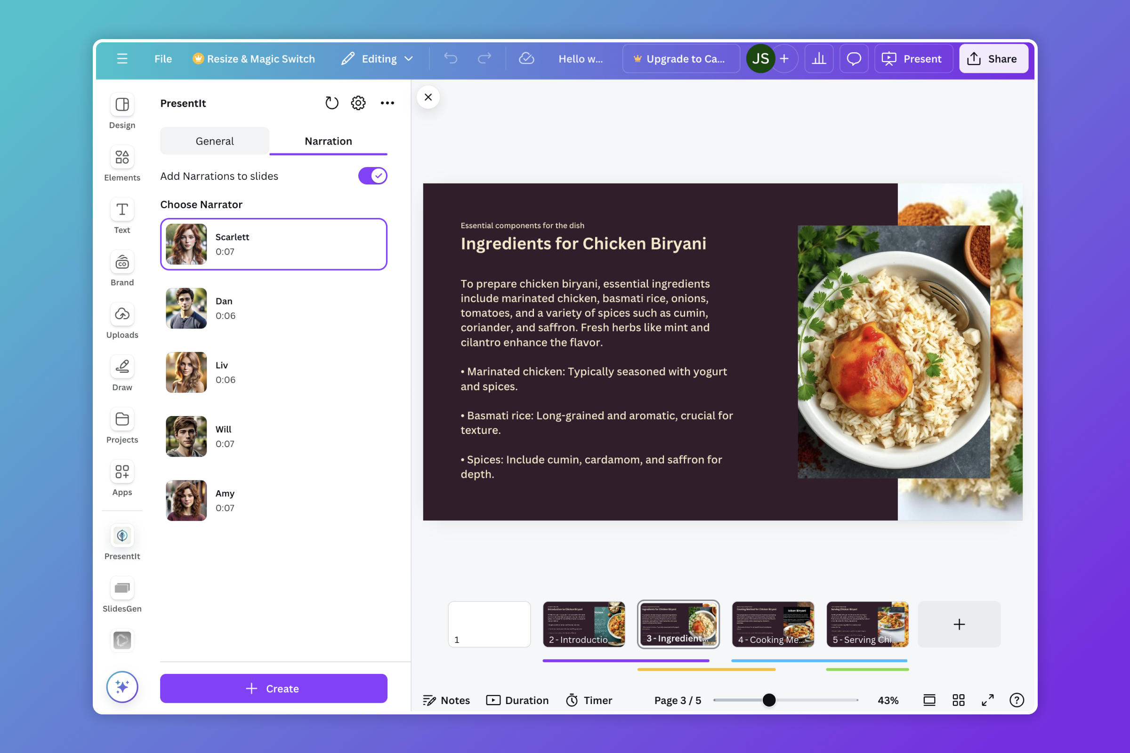Switch to the General tab
This screenshot has height=753, width=1130.
click(214, 141)
